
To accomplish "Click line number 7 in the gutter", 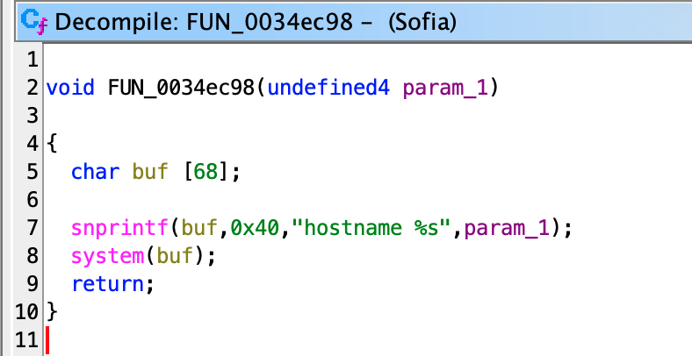I will tap(32, 228).
